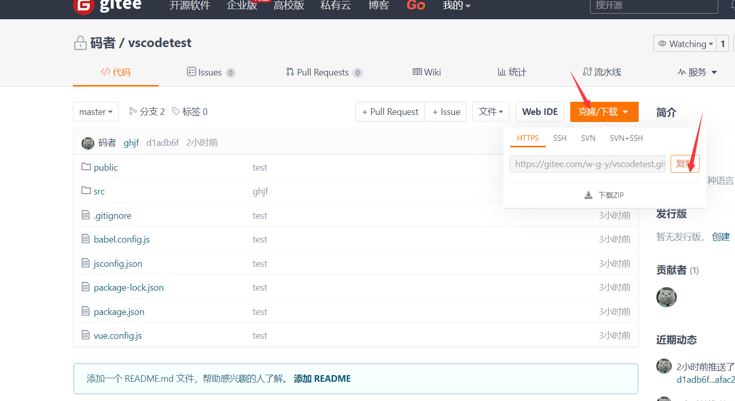Click the 码者 owner link in title
This screenshot has height=401, width=735.
coord(103,43)
